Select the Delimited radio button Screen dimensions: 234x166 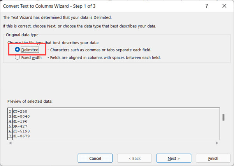click(17, 50)
